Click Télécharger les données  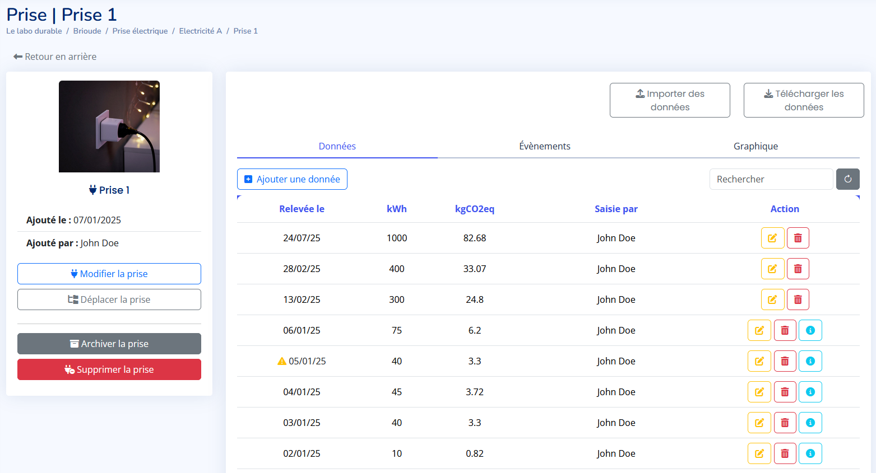(x=803, y=100)
